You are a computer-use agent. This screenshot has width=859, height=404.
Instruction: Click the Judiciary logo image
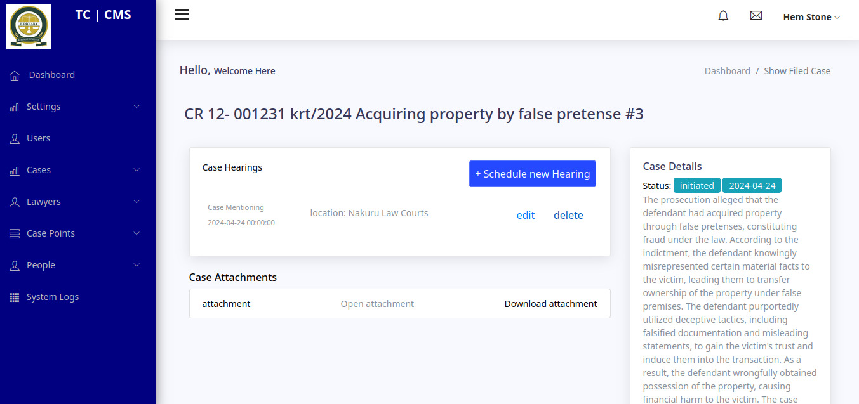[29, 27]
